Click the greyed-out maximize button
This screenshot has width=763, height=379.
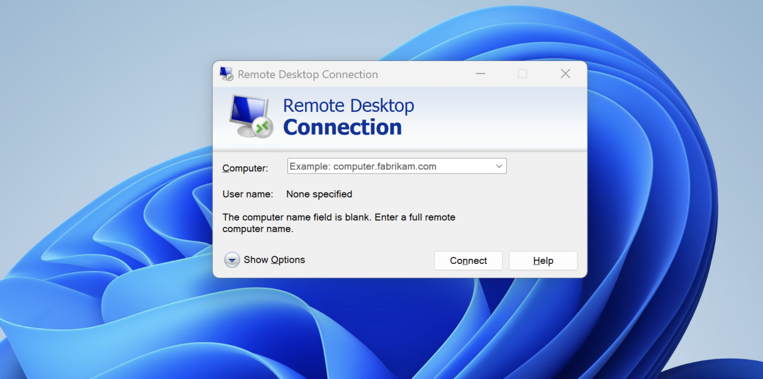coord(523,74)
